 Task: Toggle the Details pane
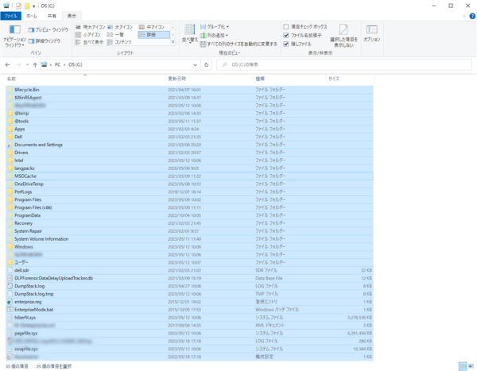[45, 41]
